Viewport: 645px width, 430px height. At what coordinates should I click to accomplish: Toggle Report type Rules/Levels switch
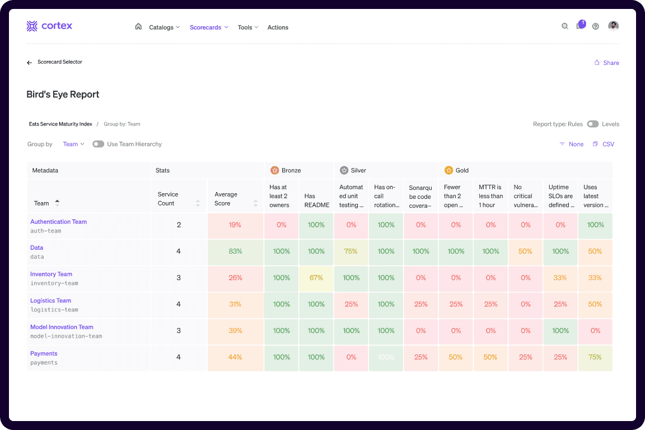[x=592, y=124]
